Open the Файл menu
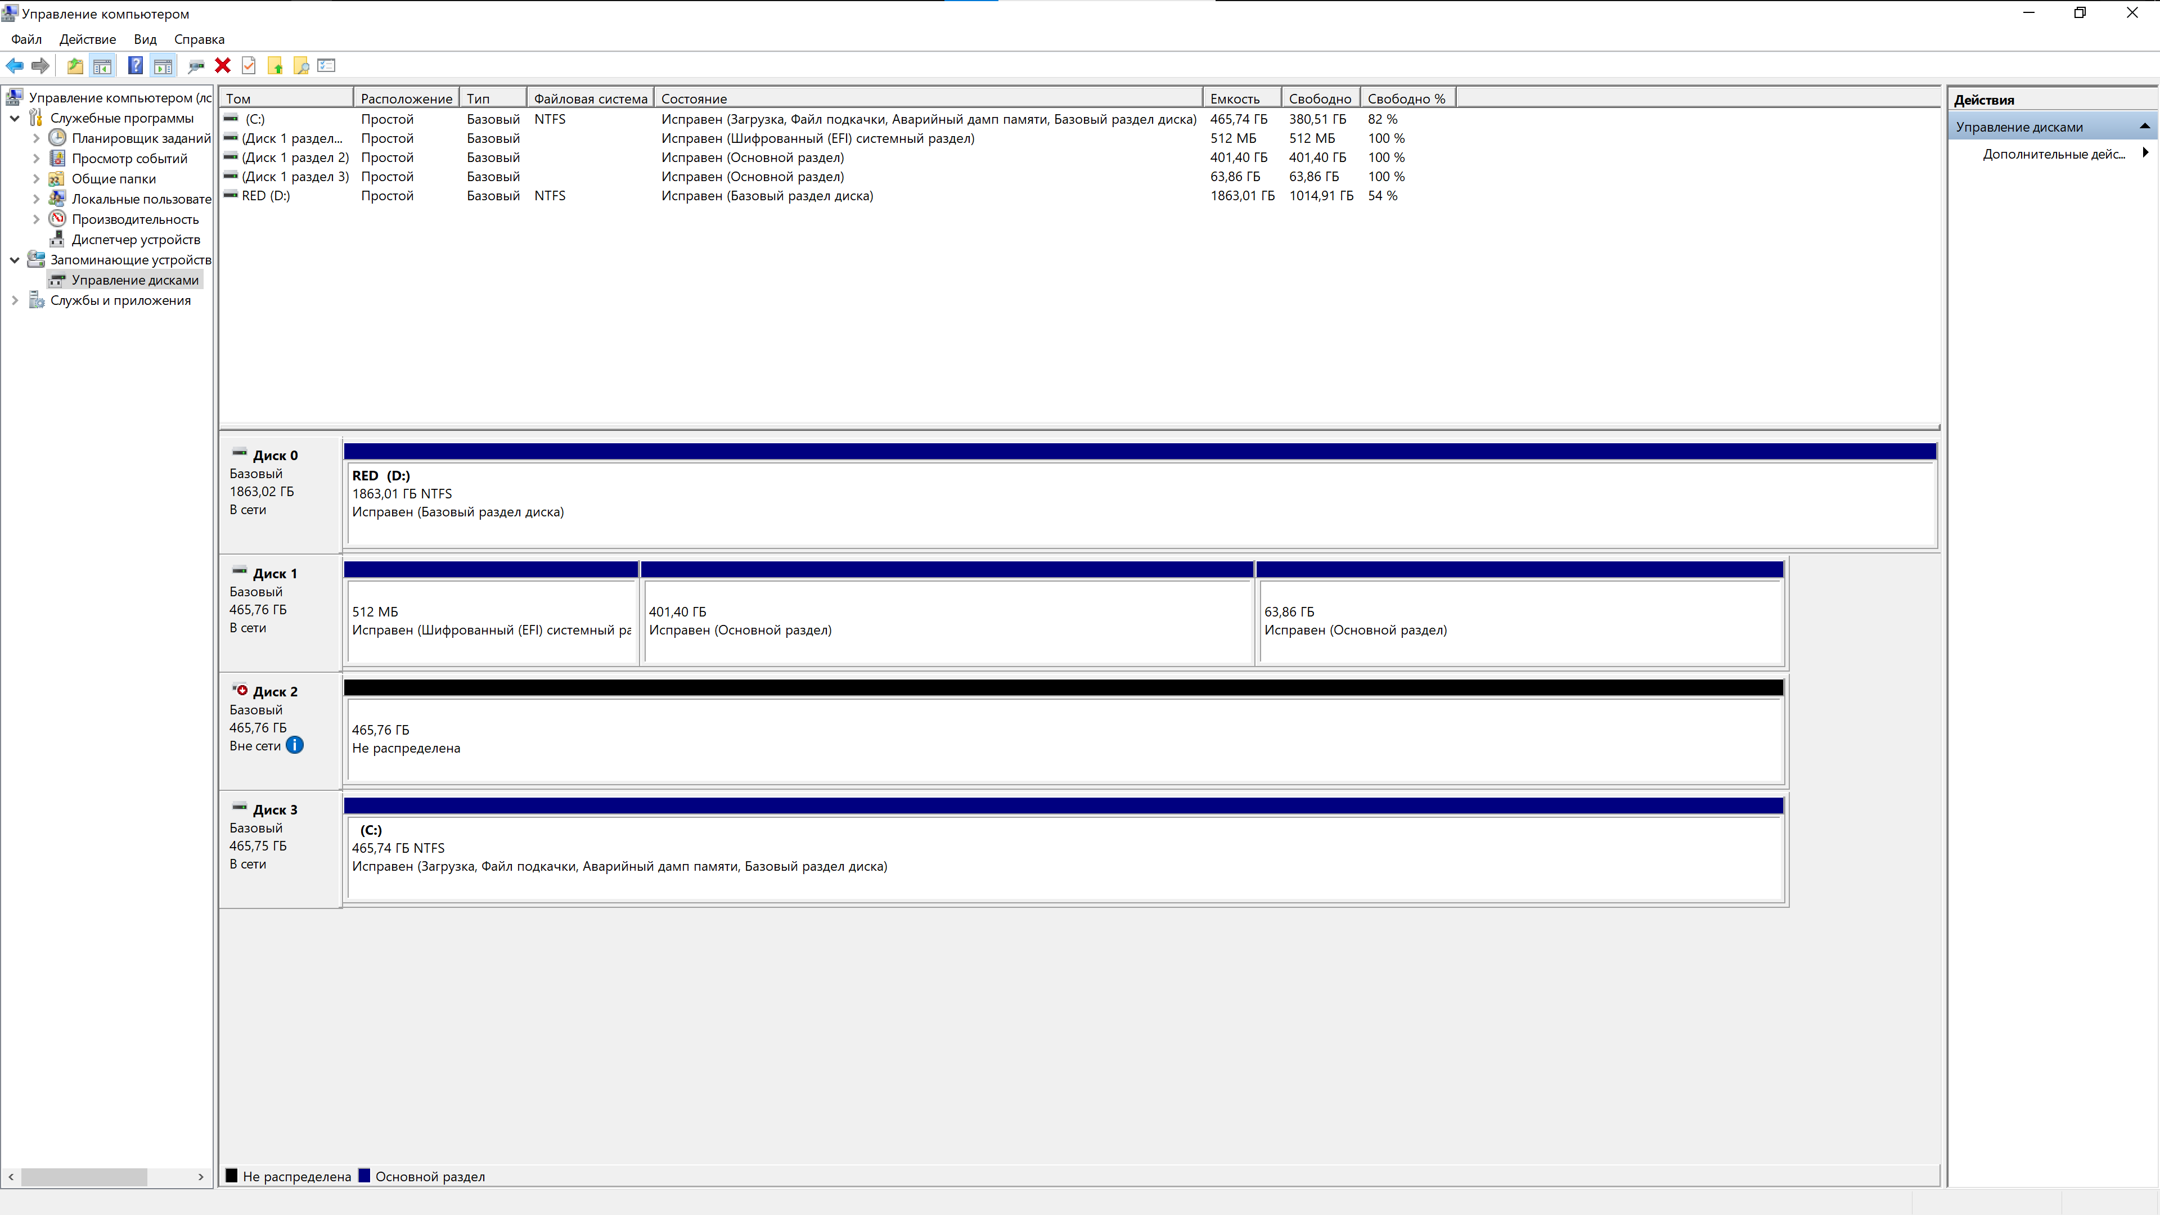This screenshot has height=1215, width=2160. (x=26, y=39)
